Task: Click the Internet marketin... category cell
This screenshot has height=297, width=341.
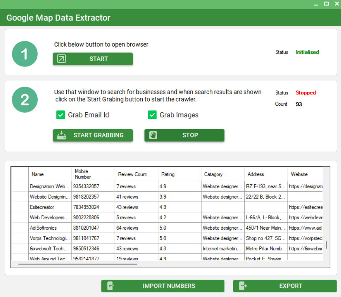Action: 223,249
